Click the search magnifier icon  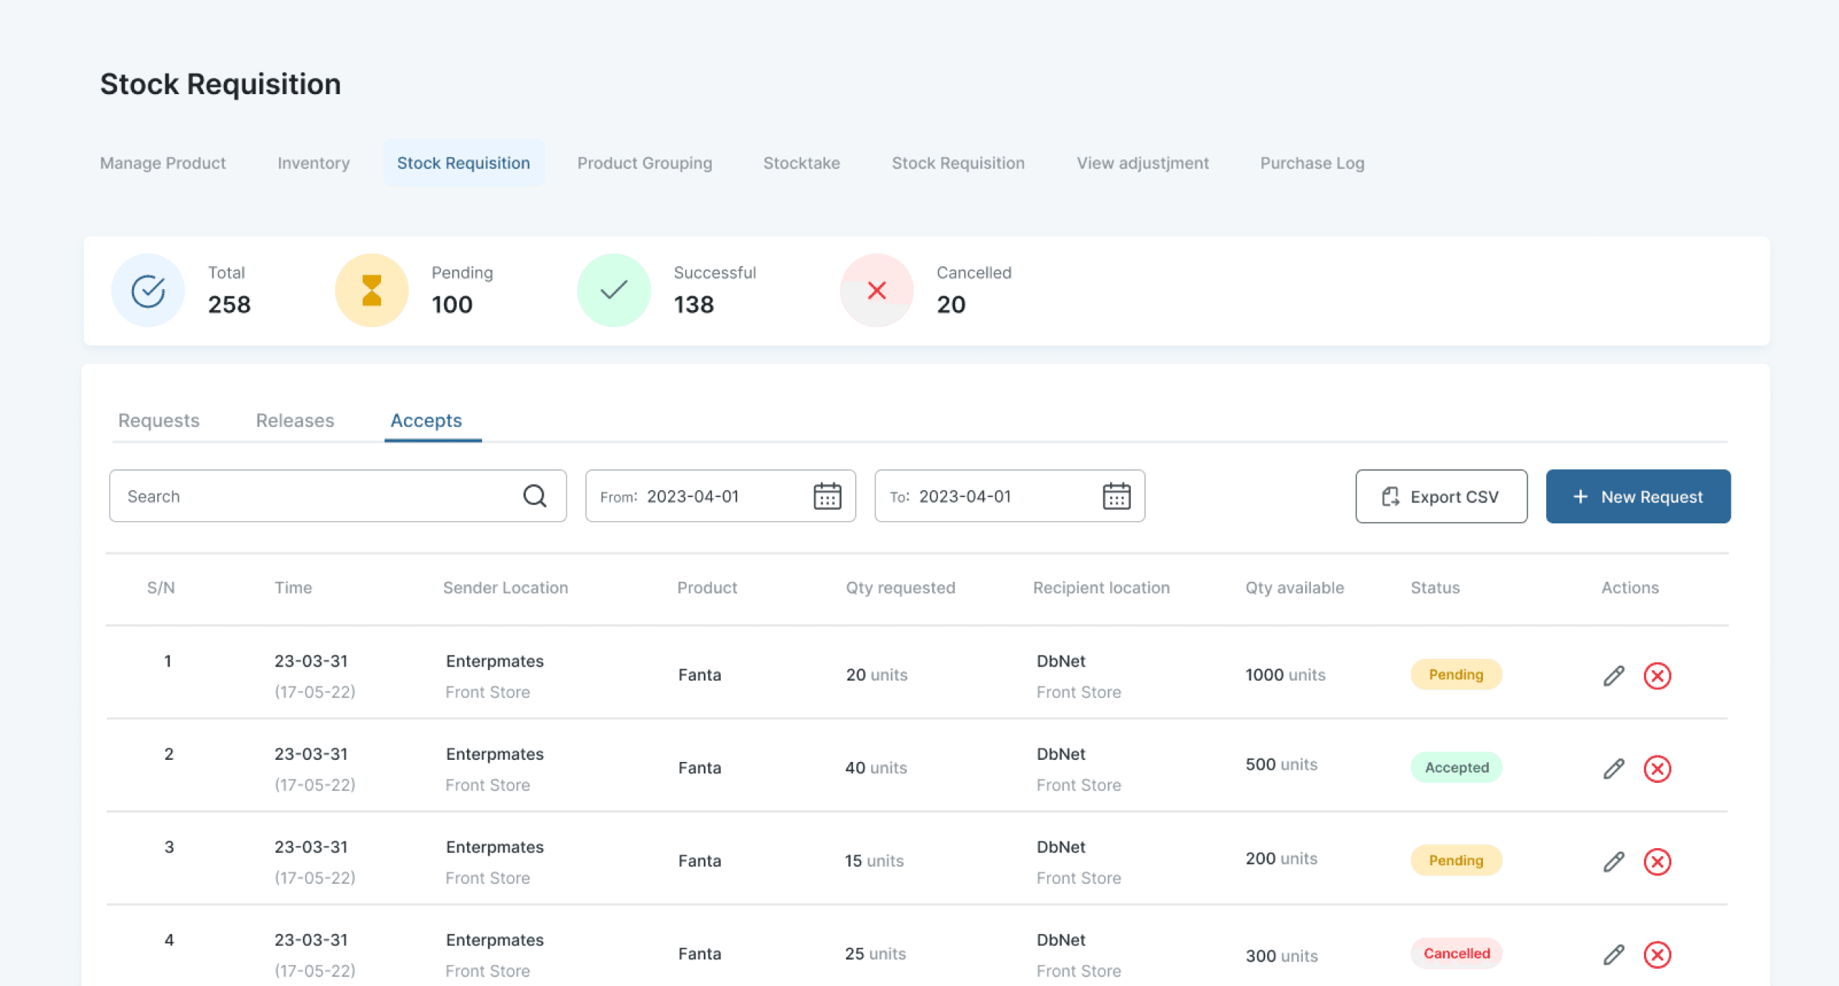[x=535, y=496]
